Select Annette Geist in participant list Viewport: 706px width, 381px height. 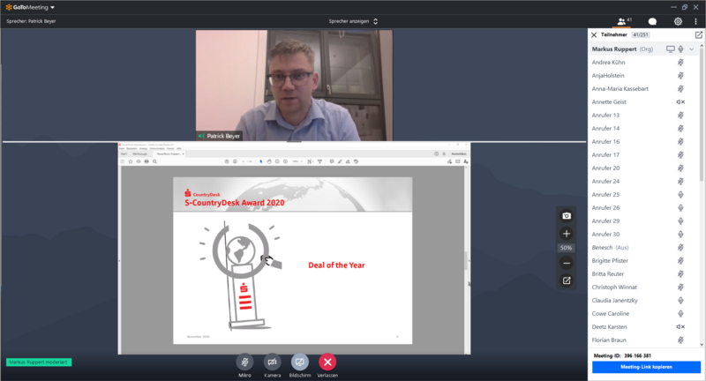click(609, 102)
